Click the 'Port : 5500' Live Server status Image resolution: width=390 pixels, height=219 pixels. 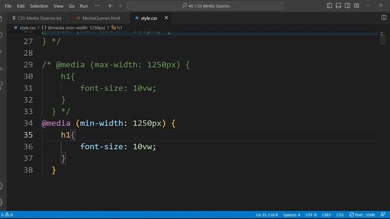tap(362, 215)
